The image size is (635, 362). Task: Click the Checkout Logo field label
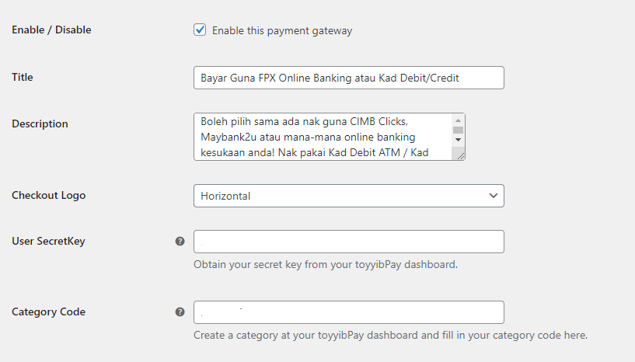[x=49, y=195]
